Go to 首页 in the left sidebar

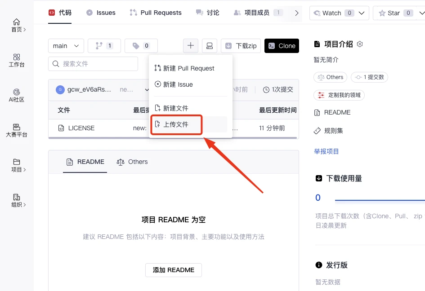tap(17, 25)
